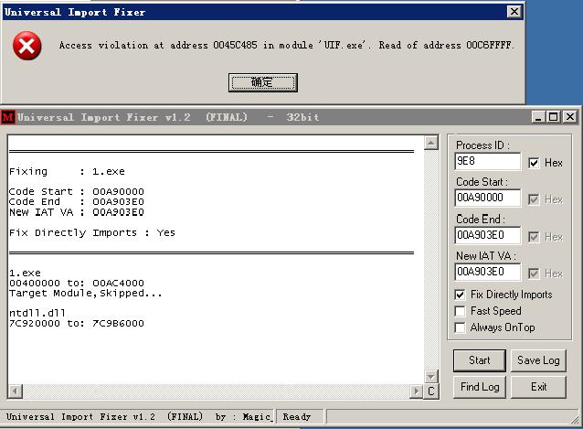This screenshot has width=583, height=429.
Task: Click the New IAT VA input field
Action: coord(487,272)
